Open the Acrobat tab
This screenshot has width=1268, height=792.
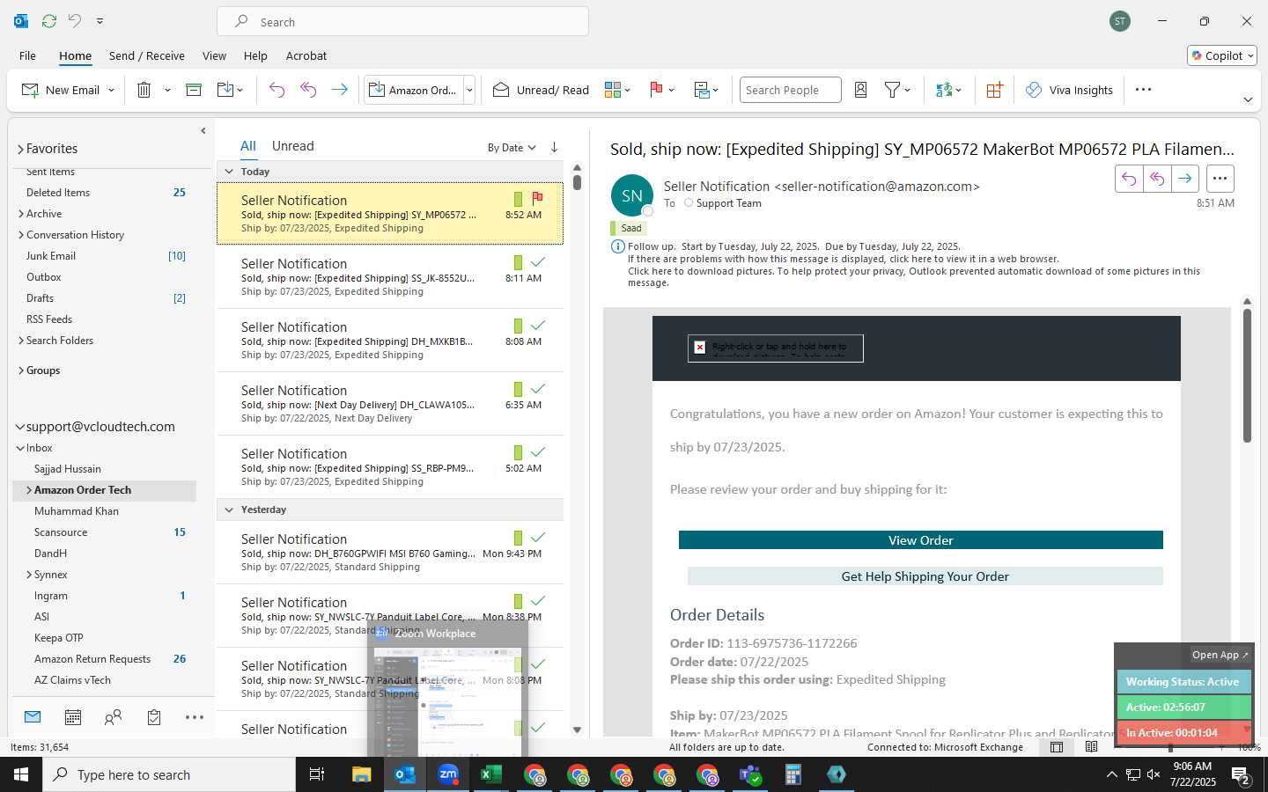306,55
